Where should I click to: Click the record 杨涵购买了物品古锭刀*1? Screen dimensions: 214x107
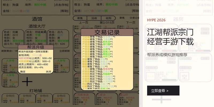[x=96, y=84]
